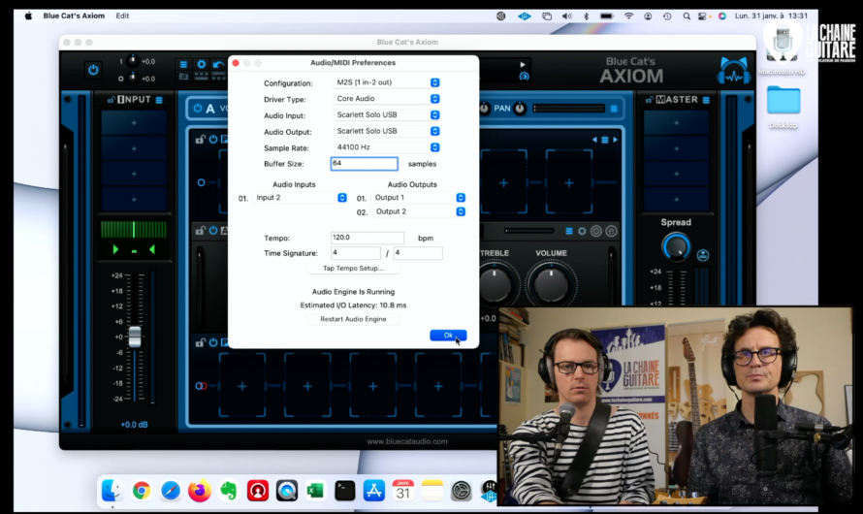863x514 pixels.
Task: Open the pre-effects row preset menu icon
Action: pos(604,140)
